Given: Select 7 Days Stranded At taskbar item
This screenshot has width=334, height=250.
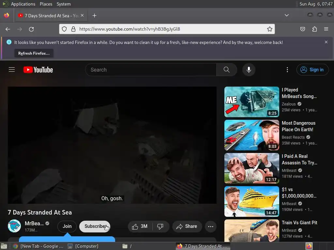Looking at the screenshot, I should tap(203, 246).
